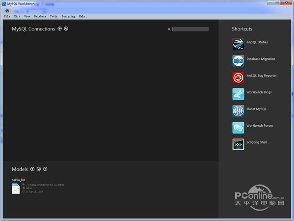Open Manage Connections wrench icon
The image size is (294, 221).
66,28
